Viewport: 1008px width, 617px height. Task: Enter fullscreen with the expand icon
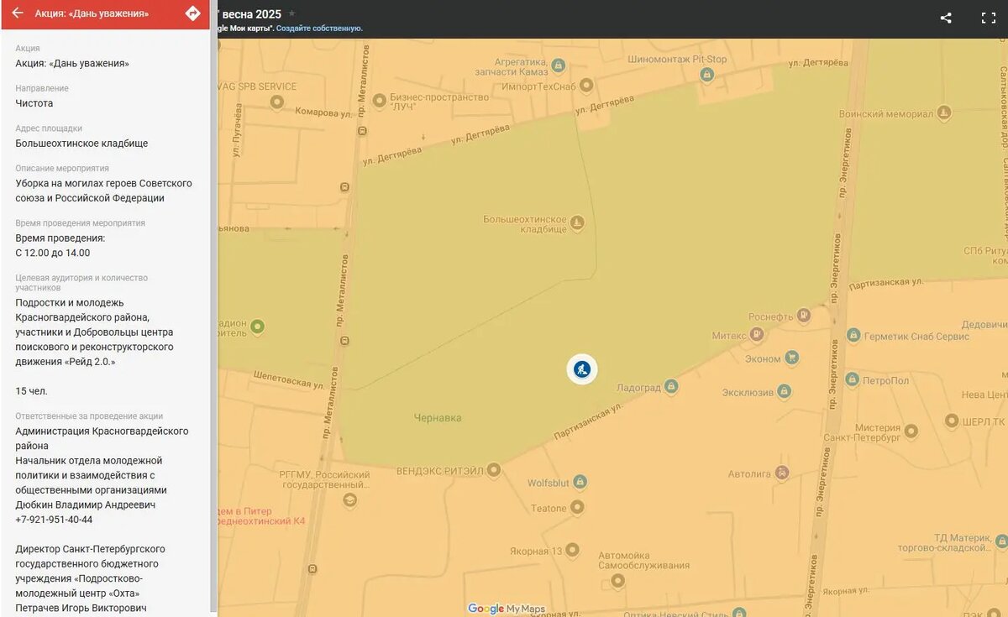pos(989,18)
